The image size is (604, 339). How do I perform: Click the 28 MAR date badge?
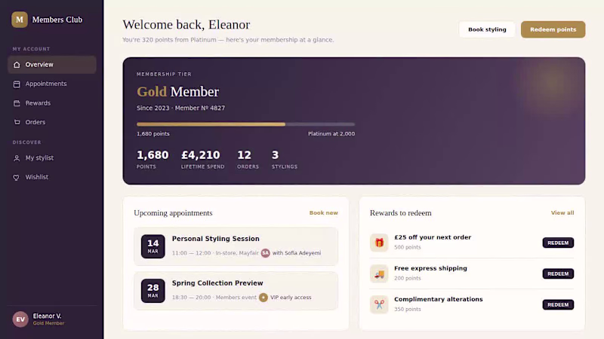pos(153,291)
